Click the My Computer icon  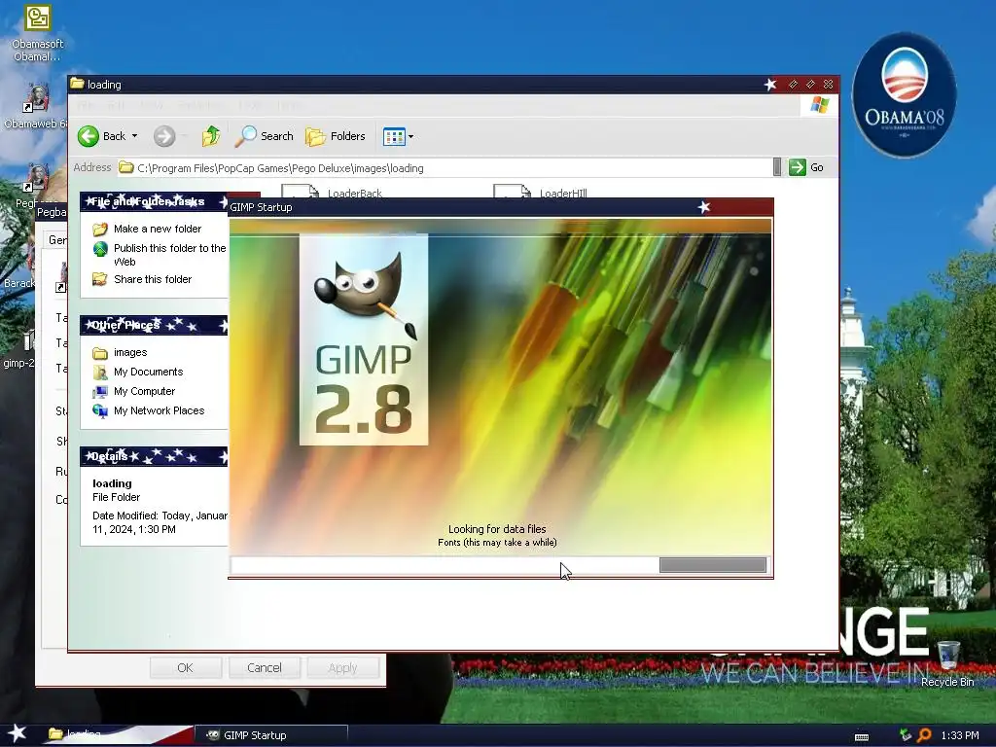[100, 391]
